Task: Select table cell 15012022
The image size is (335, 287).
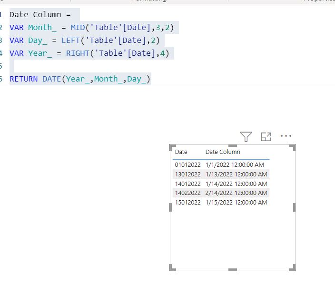Action: 187,202
